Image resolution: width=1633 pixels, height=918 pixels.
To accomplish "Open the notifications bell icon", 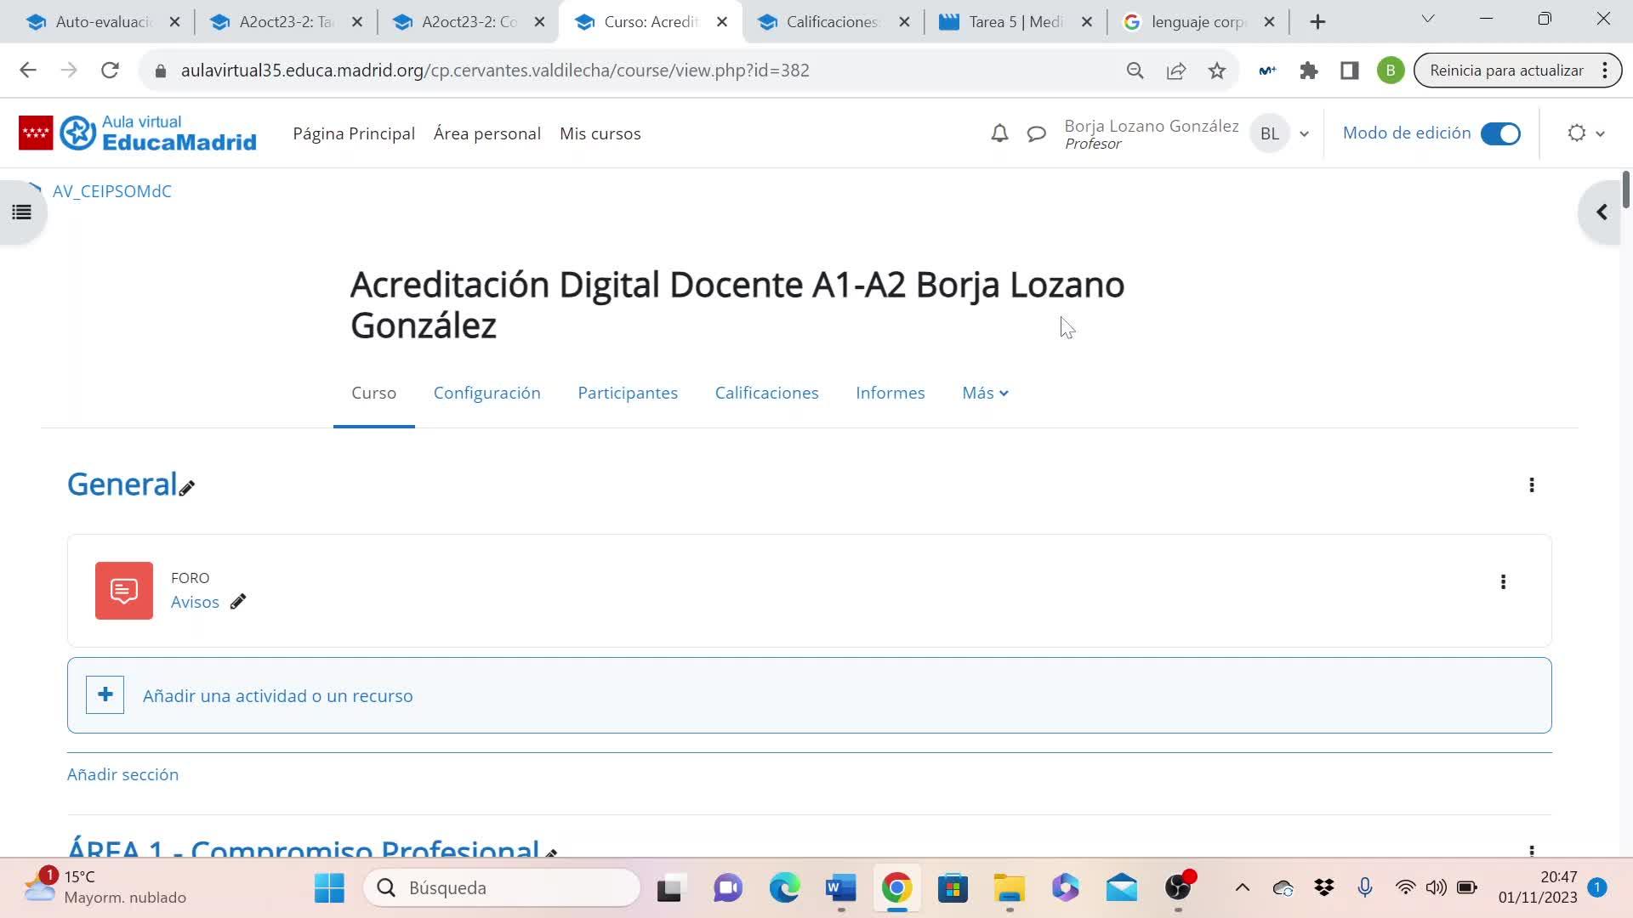I will click(x=999, y=133).
